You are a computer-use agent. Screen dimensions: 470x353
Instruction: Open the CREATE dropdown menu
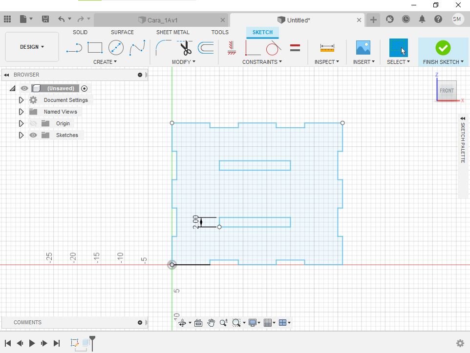[x=105, y=62]
